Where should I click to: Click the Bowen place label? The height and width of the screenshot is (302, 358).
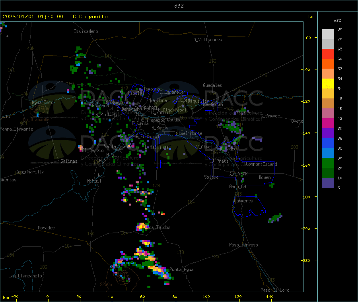click(265, 177)
